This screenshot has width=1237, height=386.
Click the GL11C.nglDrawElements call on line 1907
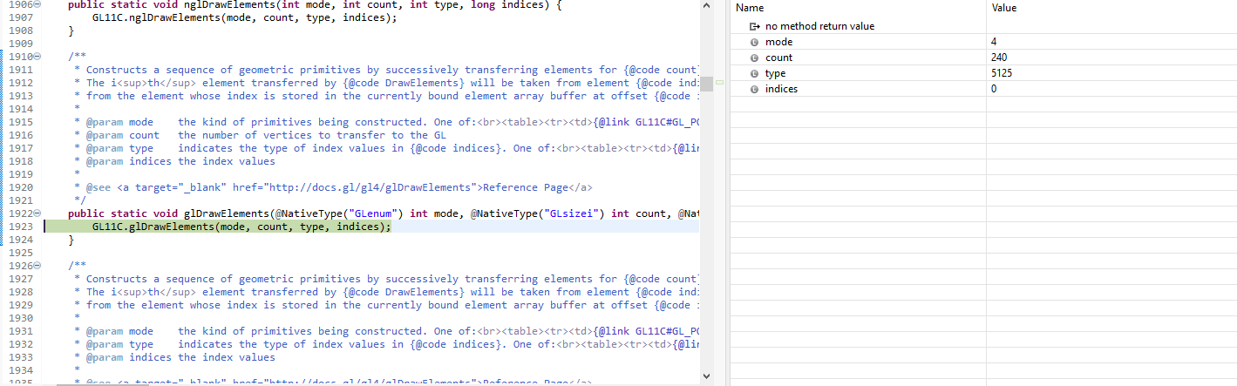244,17
